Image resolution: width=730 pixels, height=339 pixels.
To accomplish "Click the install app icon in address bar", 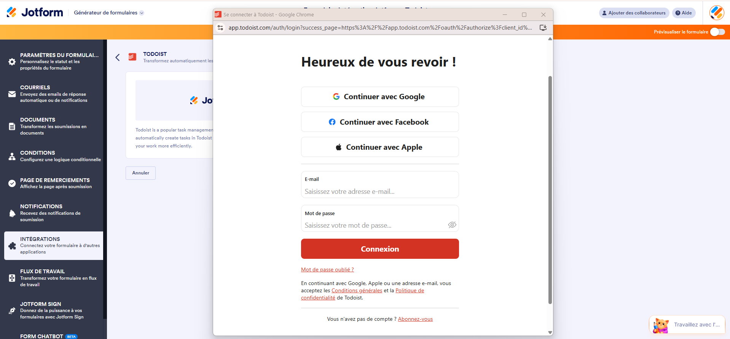I will (543, 27).
